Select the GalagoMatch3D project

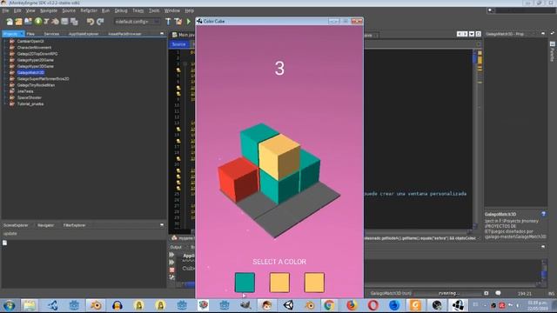coord(30,72)
